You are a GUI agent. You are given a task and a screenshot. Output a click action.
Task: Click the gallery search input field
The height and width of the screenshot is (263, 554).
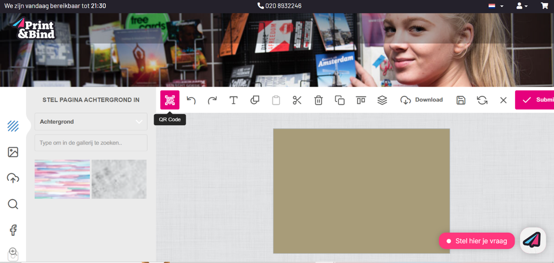(91, 143)
